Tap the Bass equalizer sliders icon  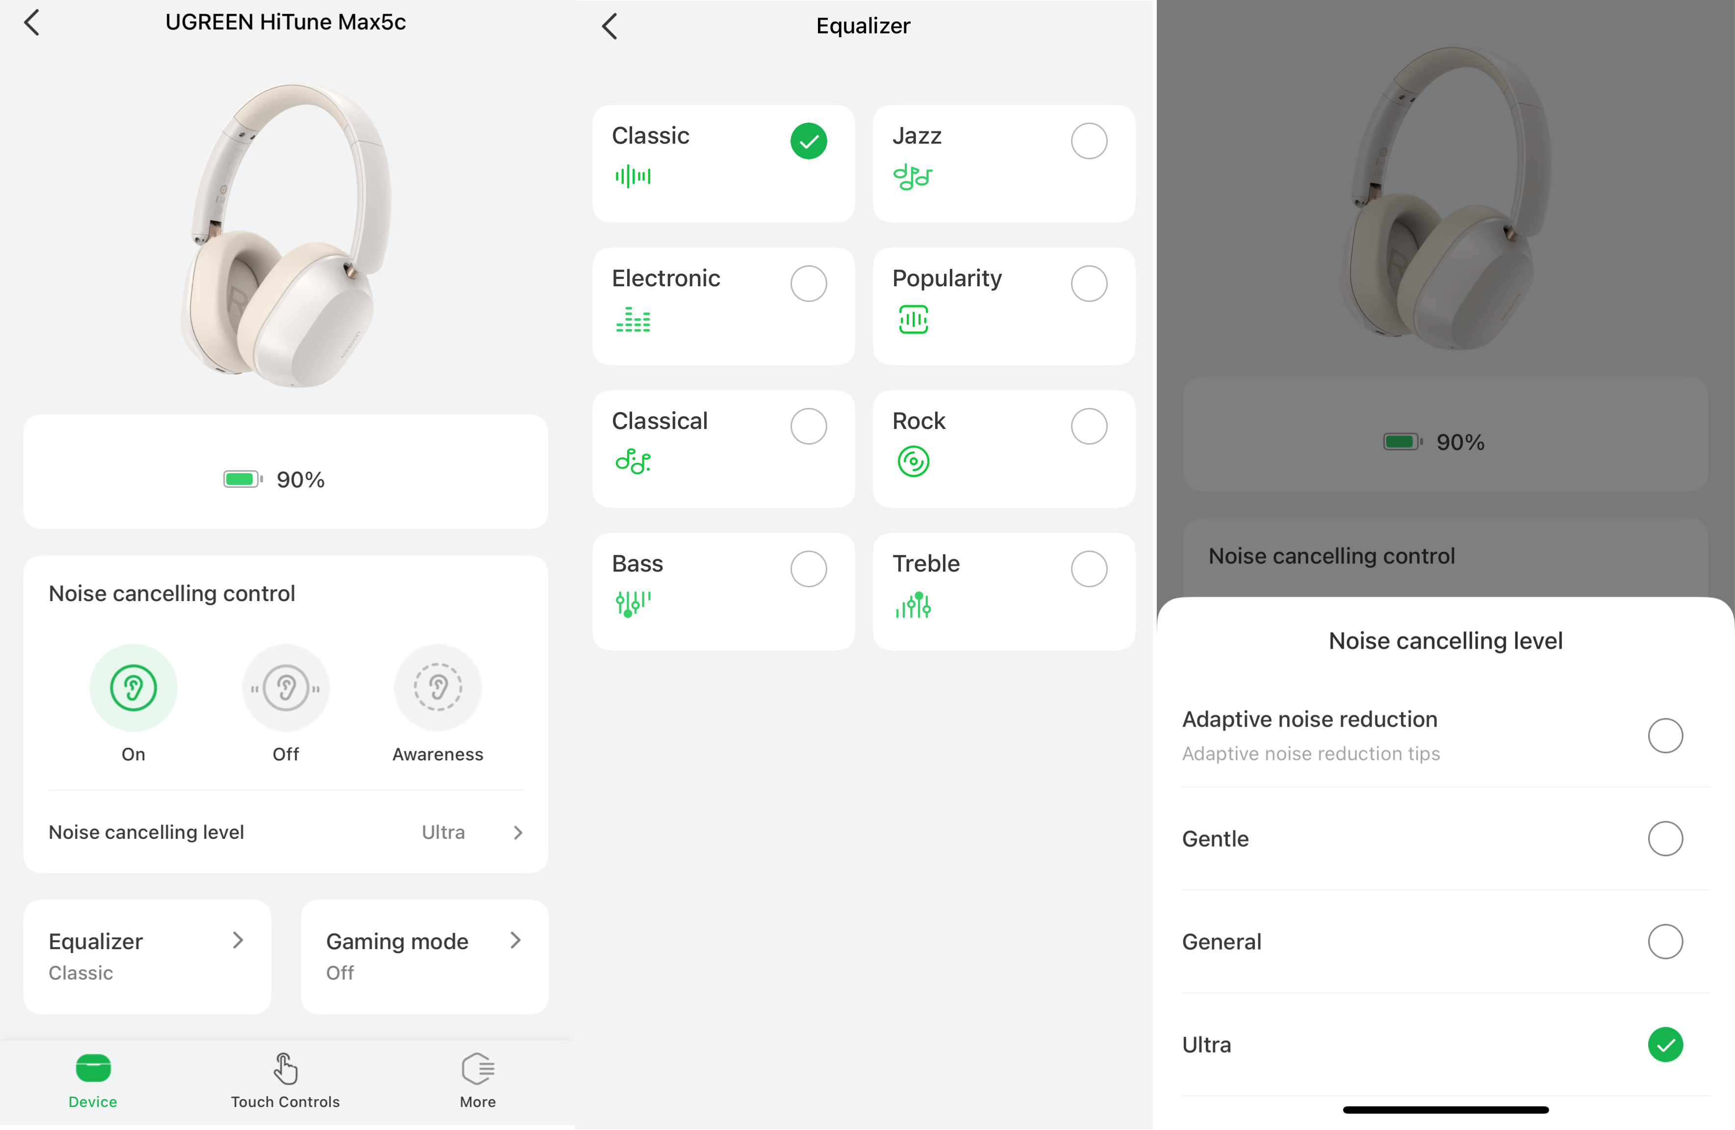pyautogui.click(x=633, y=603)
